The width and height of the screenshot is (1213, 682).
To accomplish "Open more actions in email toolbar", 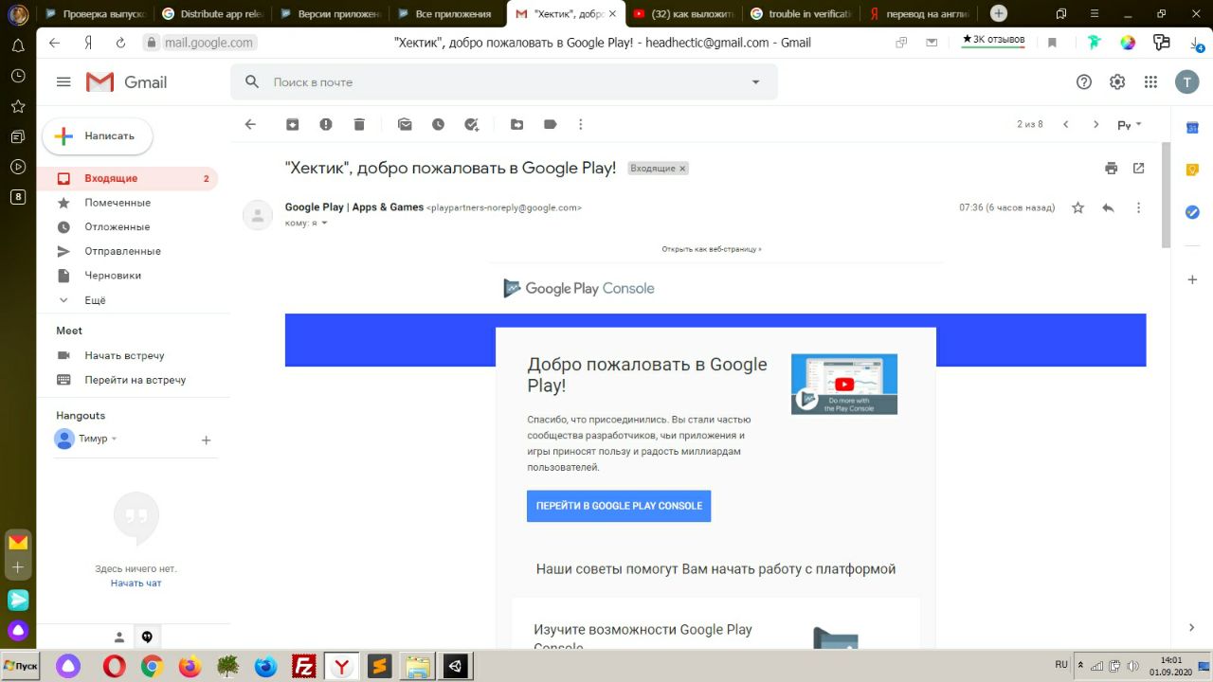I will [x=581, y=124].
